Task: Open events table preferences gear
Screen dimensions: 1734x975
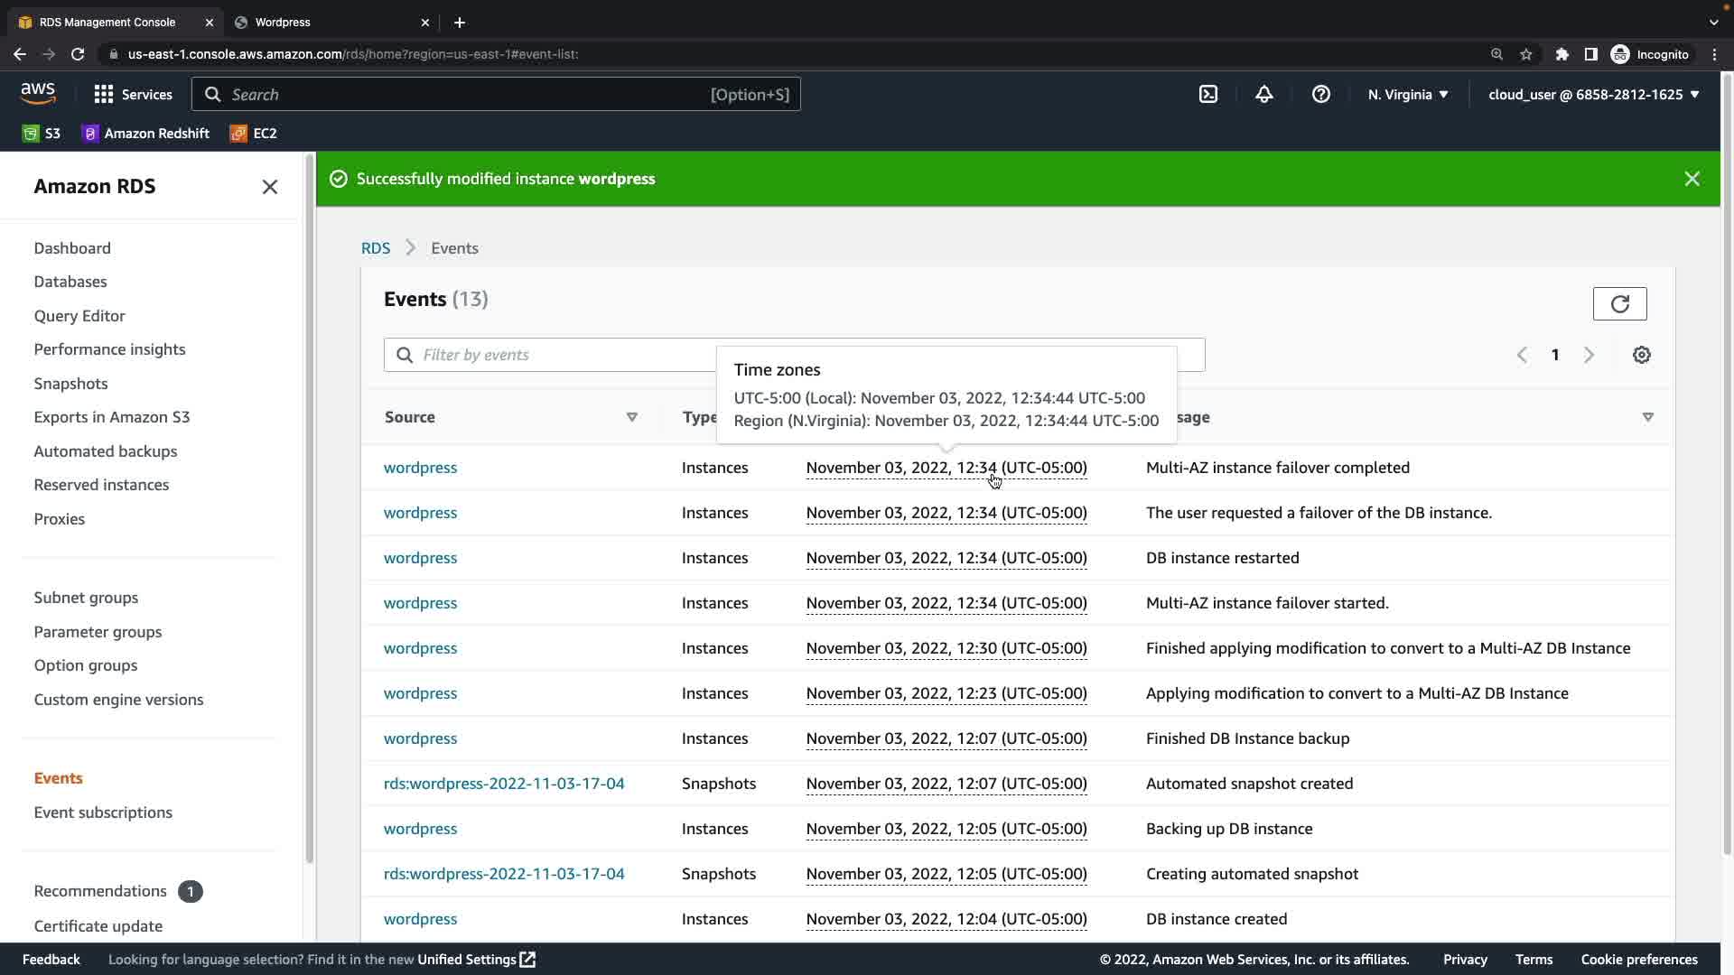Action: [1641, 355]
